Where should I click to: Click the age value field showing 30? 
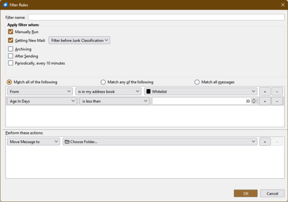pos(201,101)
